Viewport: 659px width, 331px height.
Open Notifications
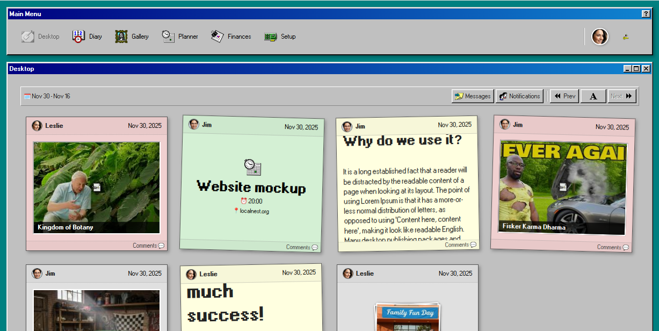(519, 96)
